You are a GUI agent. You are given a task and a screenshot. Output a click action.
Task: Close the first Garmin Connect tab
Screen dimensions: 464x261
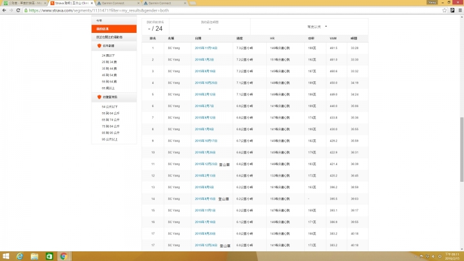pos(138,3)
